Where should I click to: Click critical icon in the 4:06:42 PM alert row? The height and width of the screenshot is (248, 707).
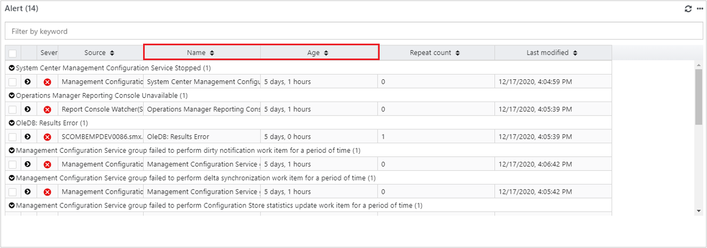[x=48, y=164]
